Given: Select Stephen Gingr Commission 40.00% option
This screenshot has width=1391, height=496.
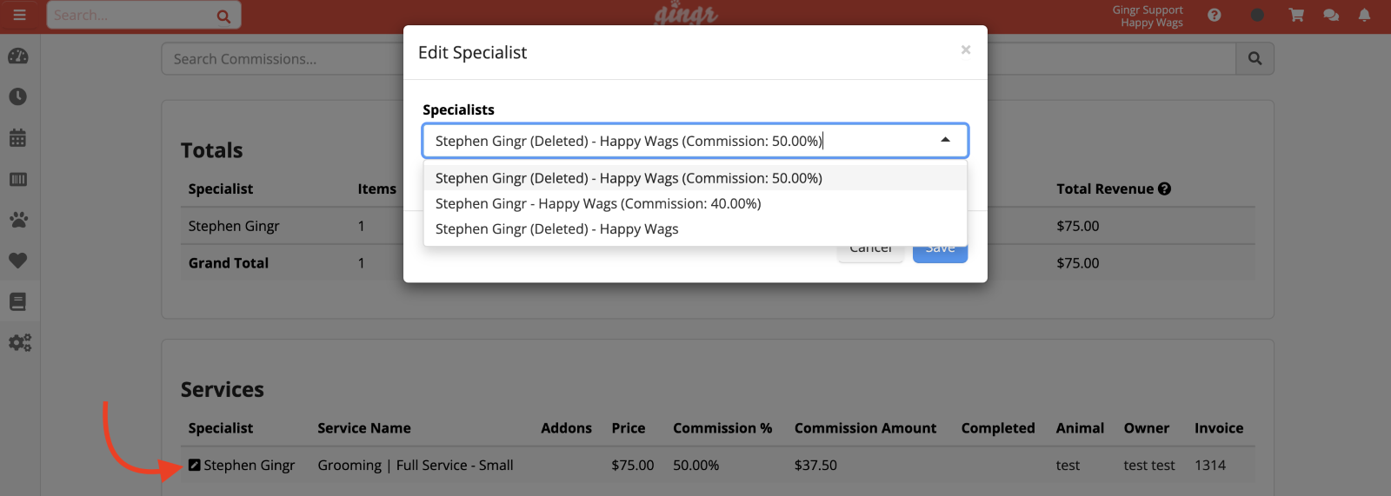Looking at the screenshot, I should (695, 203).
